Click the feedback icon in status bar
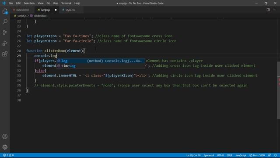The height and width of the screenshot is (158, 280). click(x=269, y=155)
